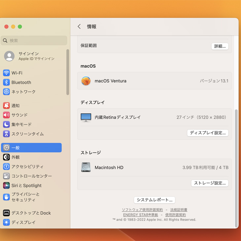Select Bluetooth sidebar label
Viewport: 241px width, 241px height.
[x=21, y=83]
